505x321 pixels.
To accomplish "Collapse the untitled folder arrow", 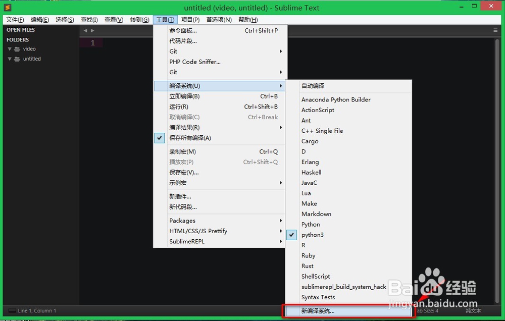I will pos(10,59).
